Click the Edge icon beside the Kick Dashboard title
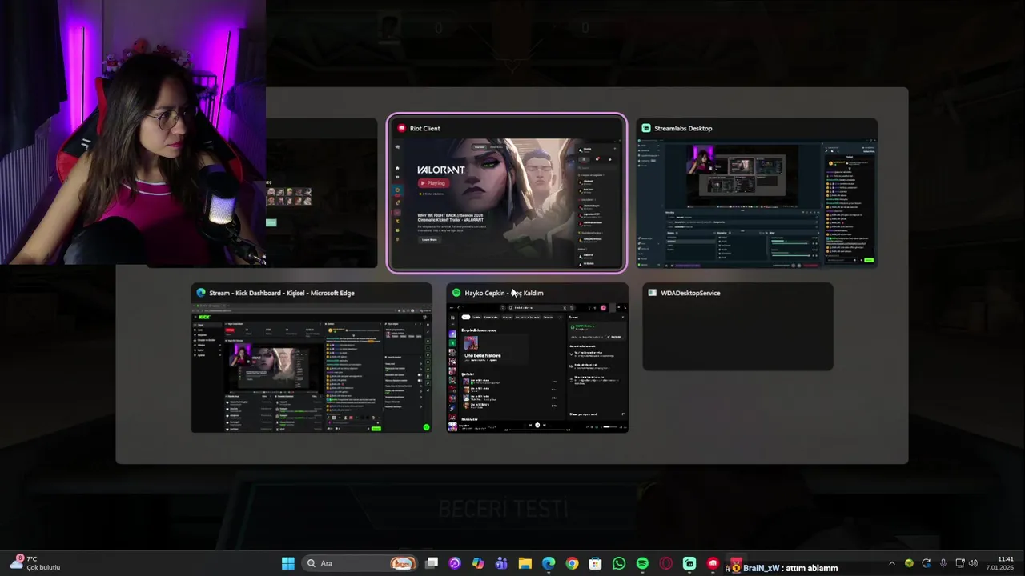This screenshot has width=1025, height=576. tap(201, 293)
